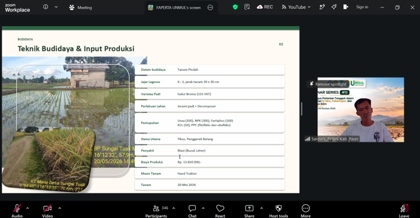Open shared screen more options ellipsis
Viewport: 420px width, 218px height.
pos(211,8)
